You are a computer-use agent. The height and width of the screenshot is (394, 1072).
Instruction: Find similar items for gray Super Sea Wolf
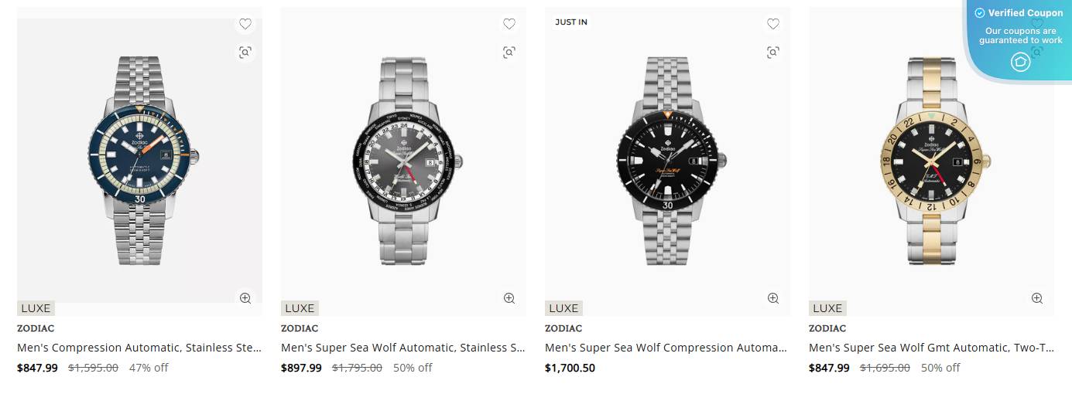[x=509, y=53]
